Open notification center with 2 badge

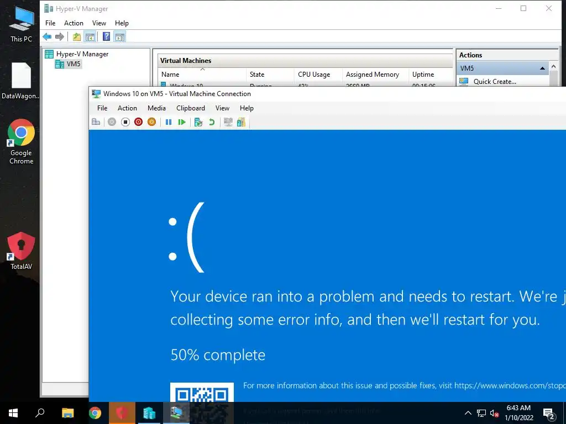coord(549,414)
